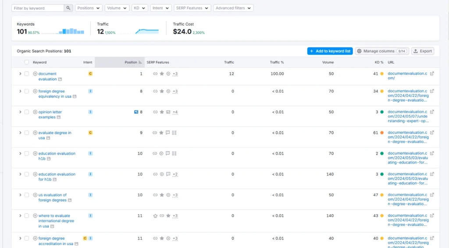Check the education evaluation h1b row checkbox
Viewport: 449px width, 248px height.
tap(27, 153)
